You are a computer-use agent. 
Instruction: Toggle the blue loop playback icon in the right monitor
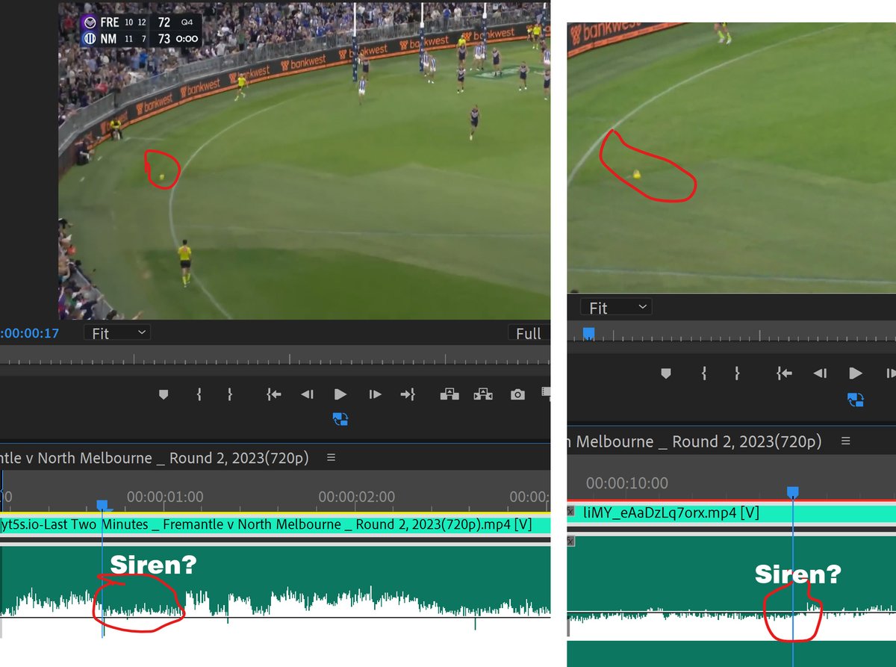856,400
